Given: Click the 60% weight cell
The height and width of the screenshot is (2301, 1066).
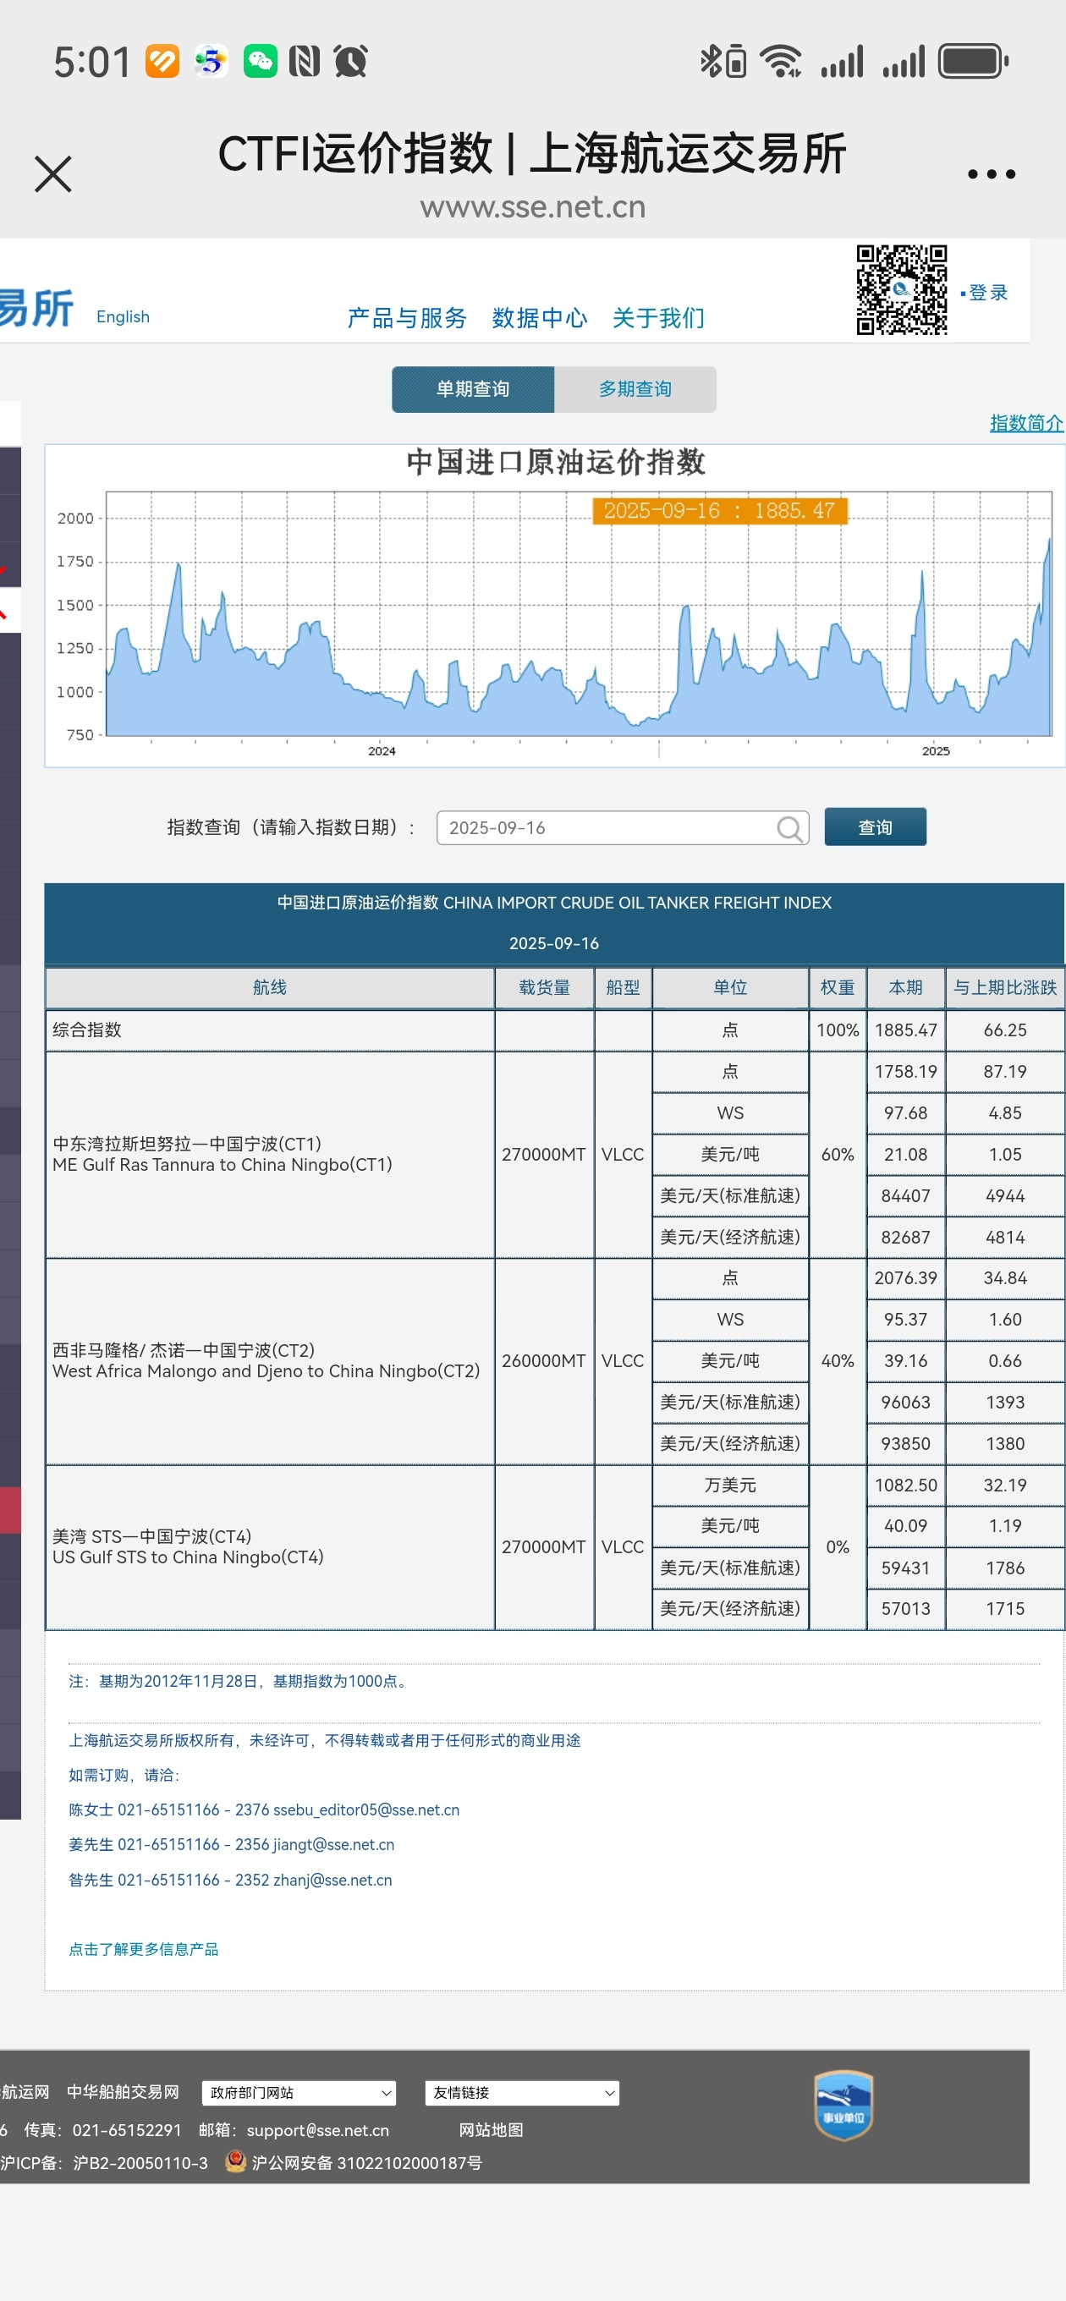Looking at the screenshot, I should coord(838,1154).
